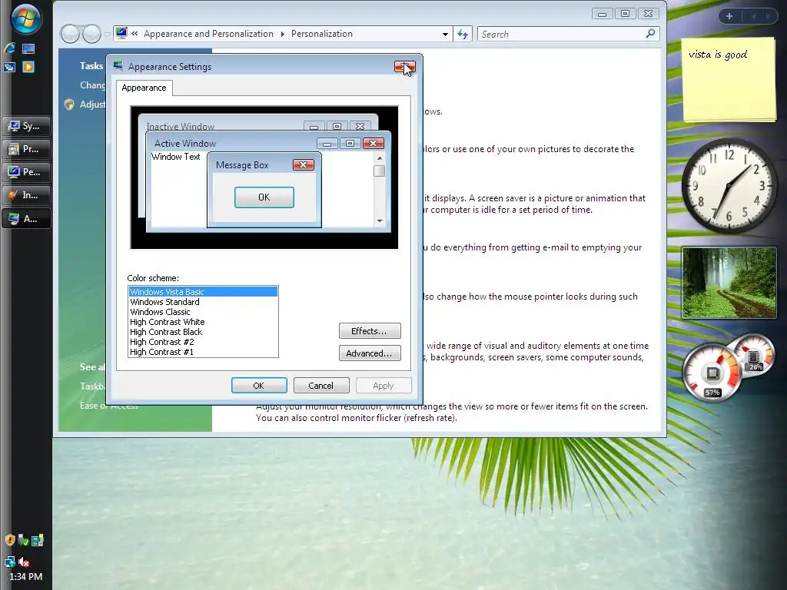Switch to the Pr... taskbar button
Image resolution: width=787 pixels, height=590 pixels.
coord(27,149)
